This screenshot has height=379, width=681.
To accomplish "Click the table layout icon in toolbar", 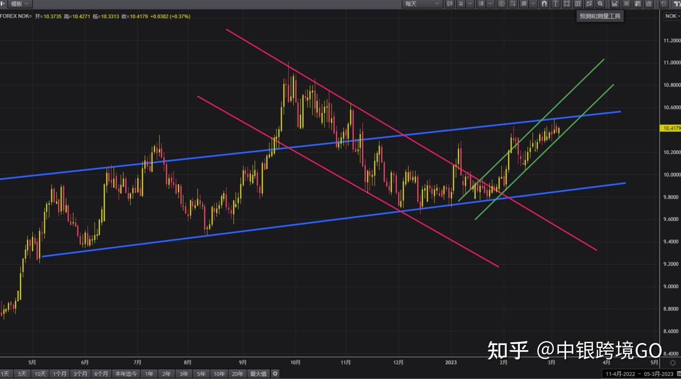I will point(637,4).
